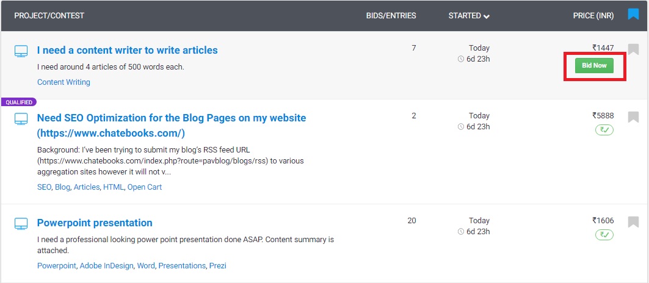Click monitor icon beside Powerpoint presentation
This screenshot has height=283, width=649.
(21, 224)
